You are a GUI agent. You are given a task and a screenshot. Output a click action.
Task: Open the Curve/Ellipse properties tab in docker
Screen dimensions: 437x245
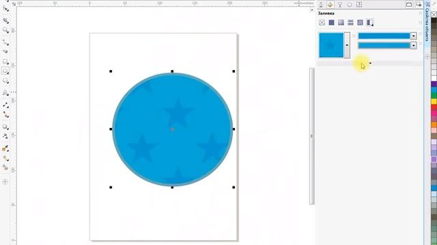click(x=350, y=5)
